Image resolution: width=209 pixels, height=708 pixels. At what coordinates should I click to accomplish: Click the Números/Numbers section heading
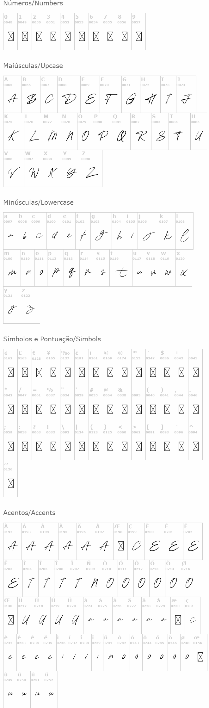pos(33,3)
